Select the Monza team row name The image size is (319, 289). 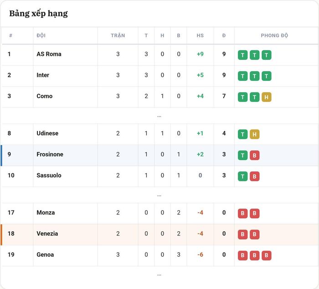pos(46,213)
